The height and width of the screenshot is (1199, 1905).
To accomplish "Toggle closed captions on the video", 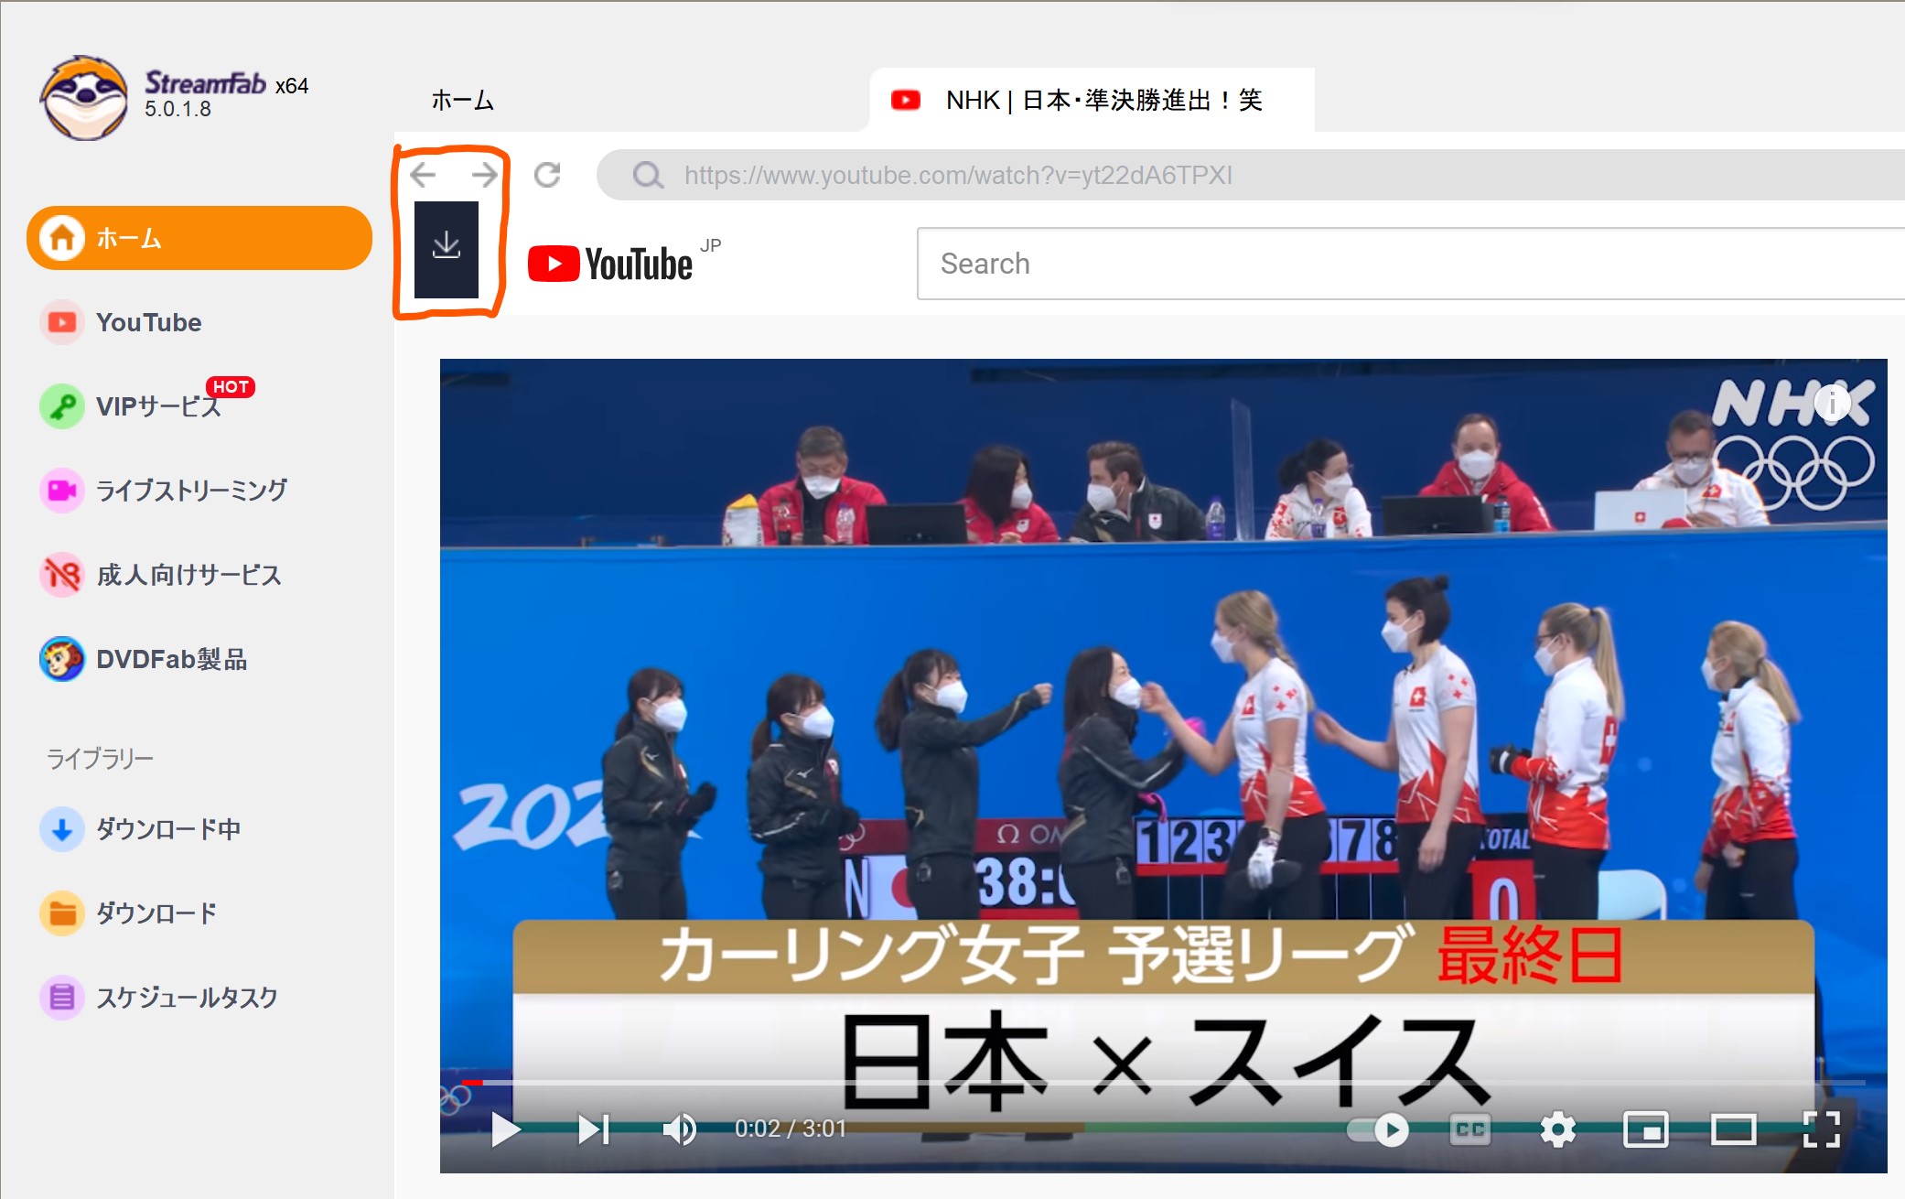I will pos(1470,1129).
